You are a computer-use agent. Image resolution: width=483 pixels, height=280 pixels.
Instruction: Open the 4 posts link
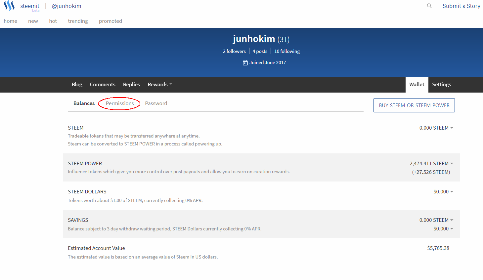point(260,51)
